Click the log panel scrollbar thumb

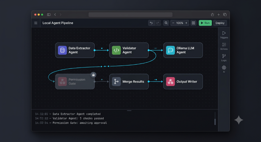pos(215,122)
